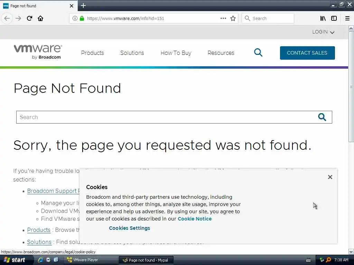
Task: Click the 7:38 AM clock
Action: [341, 260]
